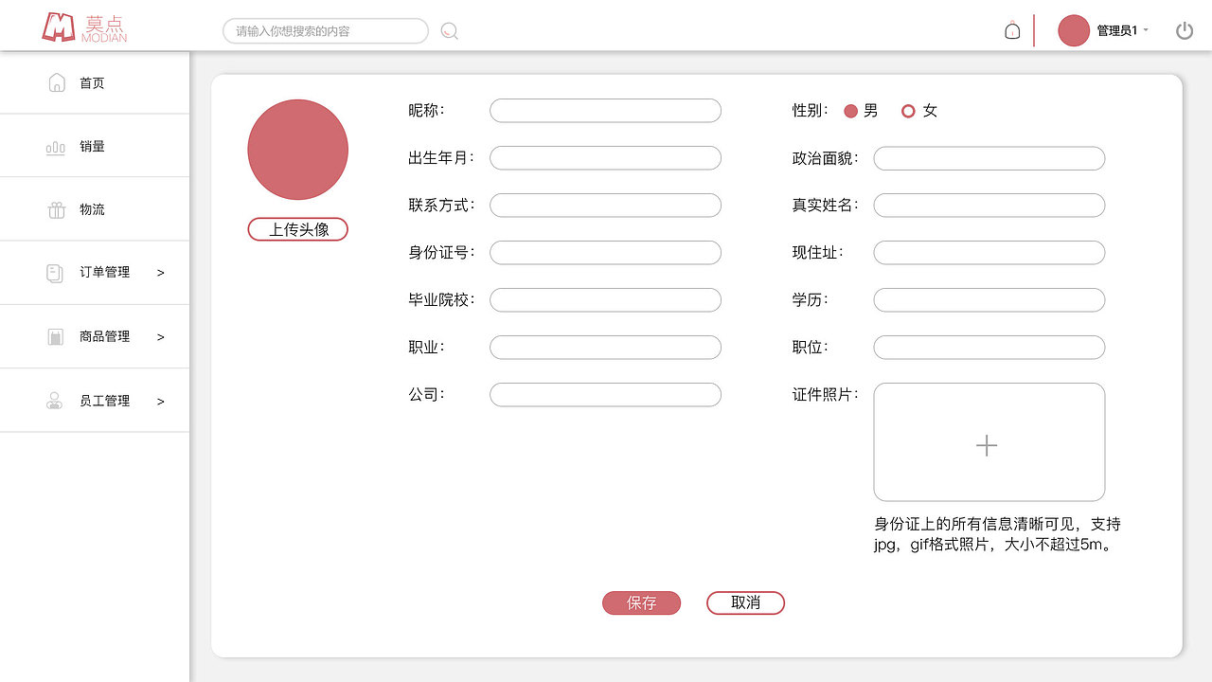Expand the 商品管理 submenu
1212x682 pixels.
(161, 335)
